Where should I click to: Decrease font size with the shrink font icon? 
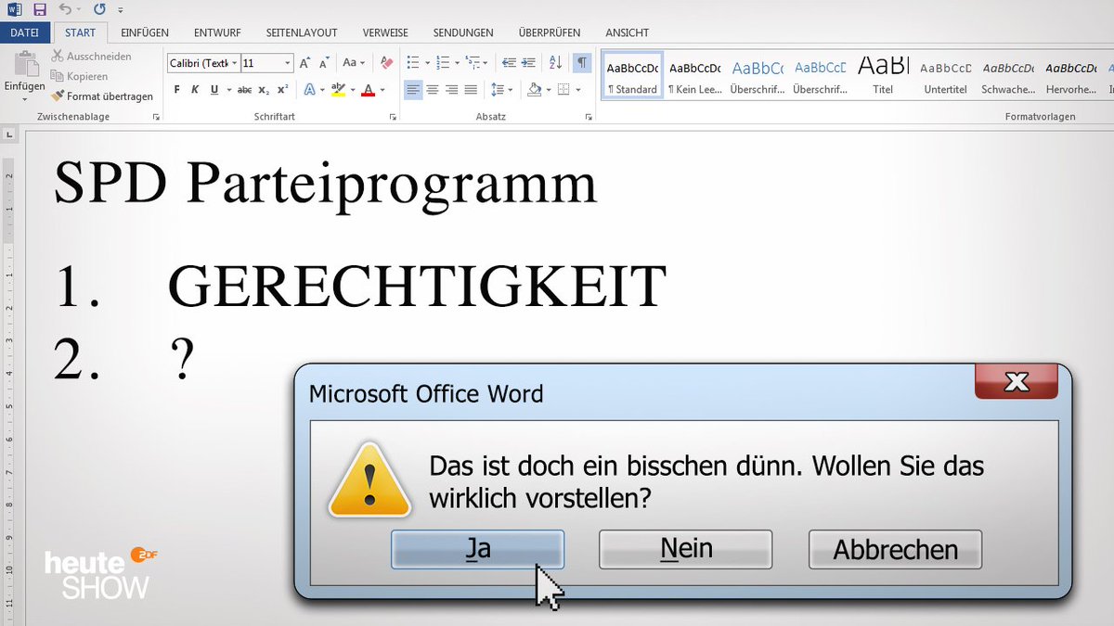(324, 63)
